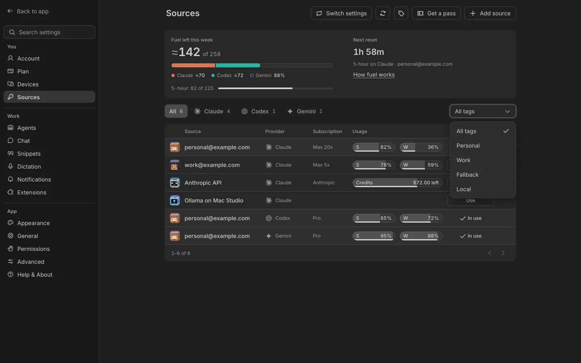Switch to the Gemini provider tab

pos(305,111)
